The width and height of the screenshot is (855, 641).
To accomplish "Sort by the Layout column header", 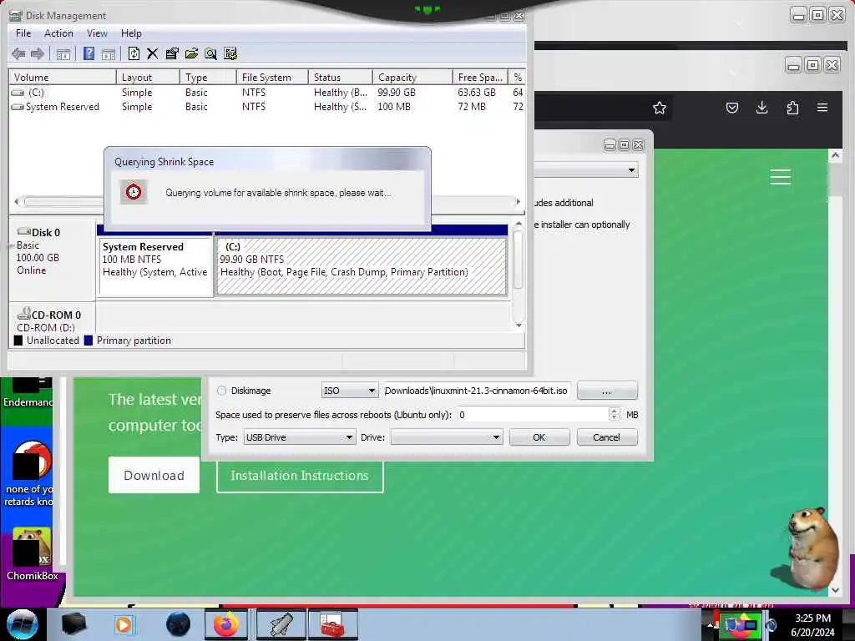I will (148, 78).
